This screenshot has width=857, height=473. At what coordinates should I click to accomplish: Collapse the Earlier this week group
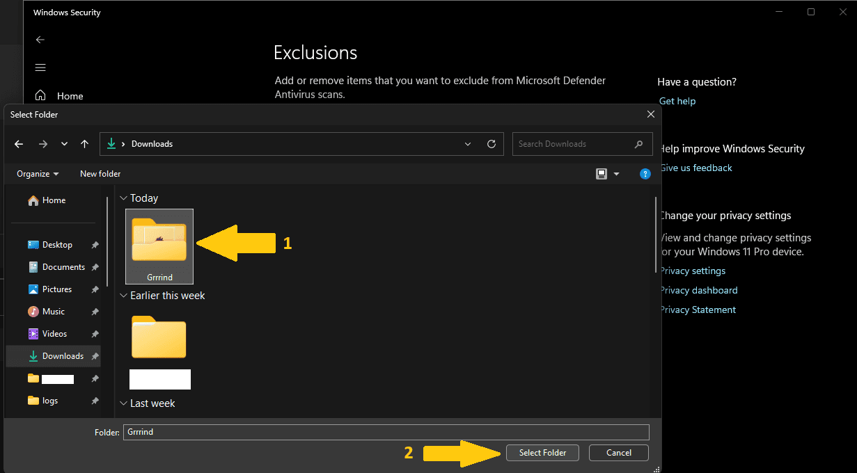pyautogui.click(x=123, y=296)
